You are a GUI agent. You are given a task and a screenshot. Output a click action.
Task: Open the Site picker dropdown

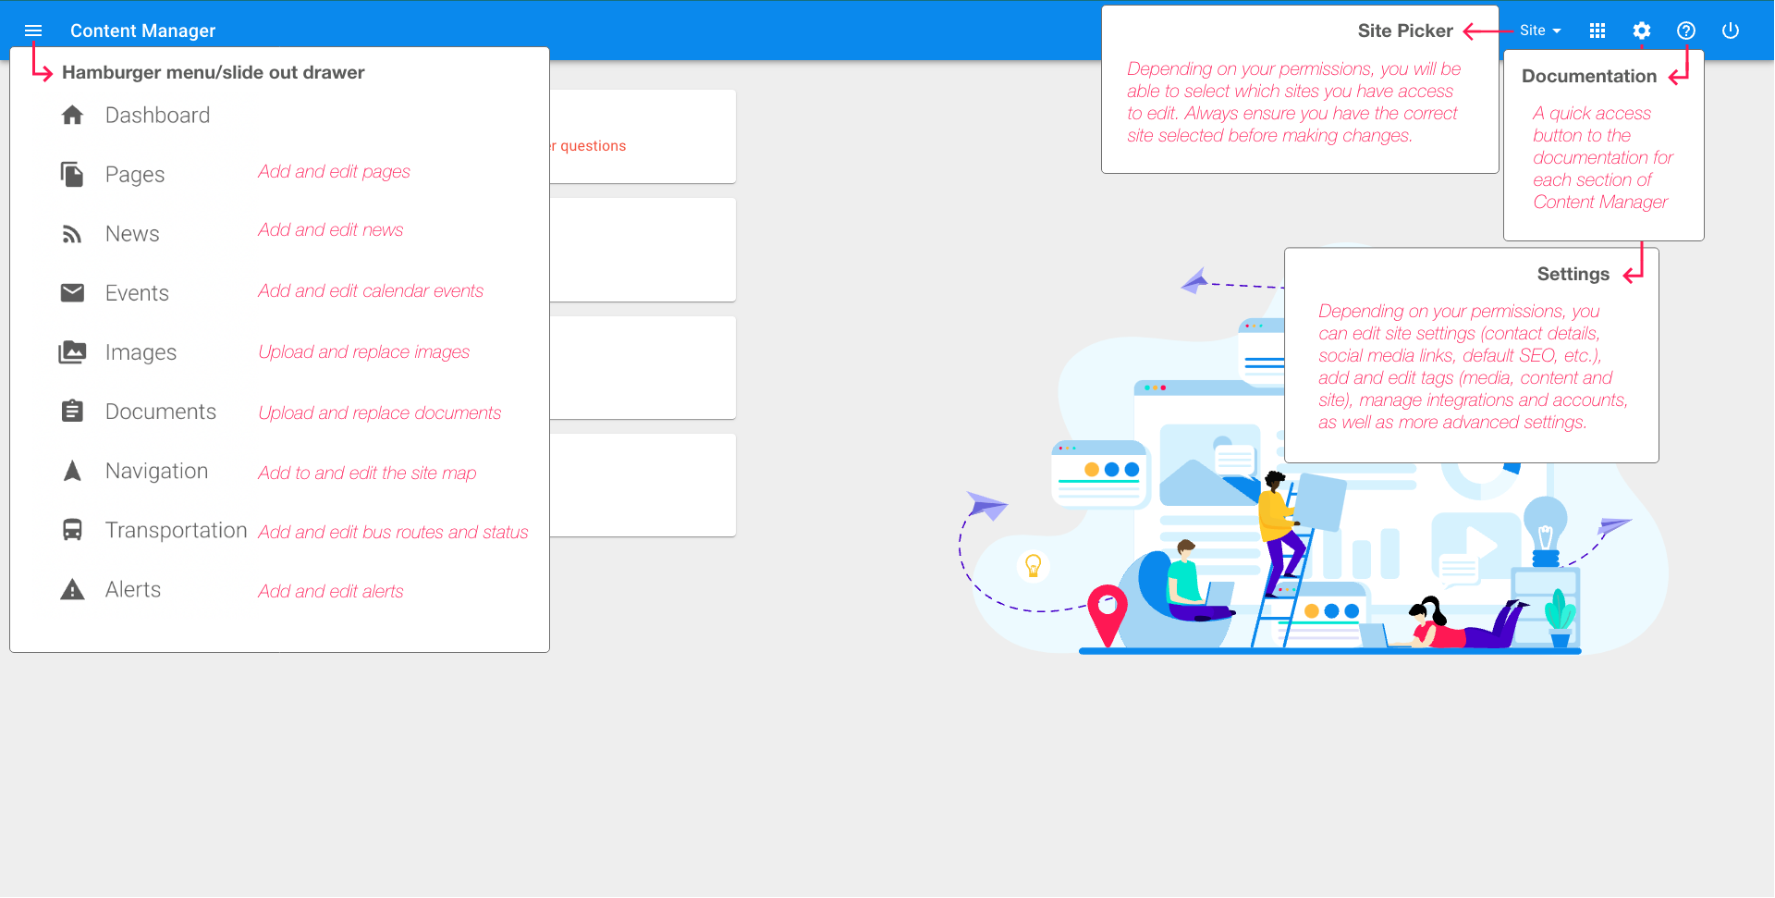(x=1538, y=31)
